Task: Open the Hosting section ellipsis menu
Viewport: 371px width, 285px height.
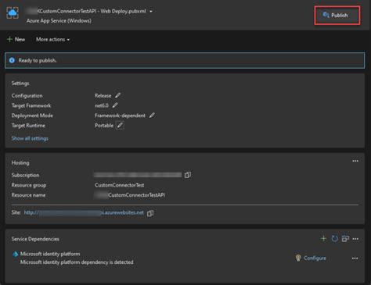Action: [x=355, y=161]
